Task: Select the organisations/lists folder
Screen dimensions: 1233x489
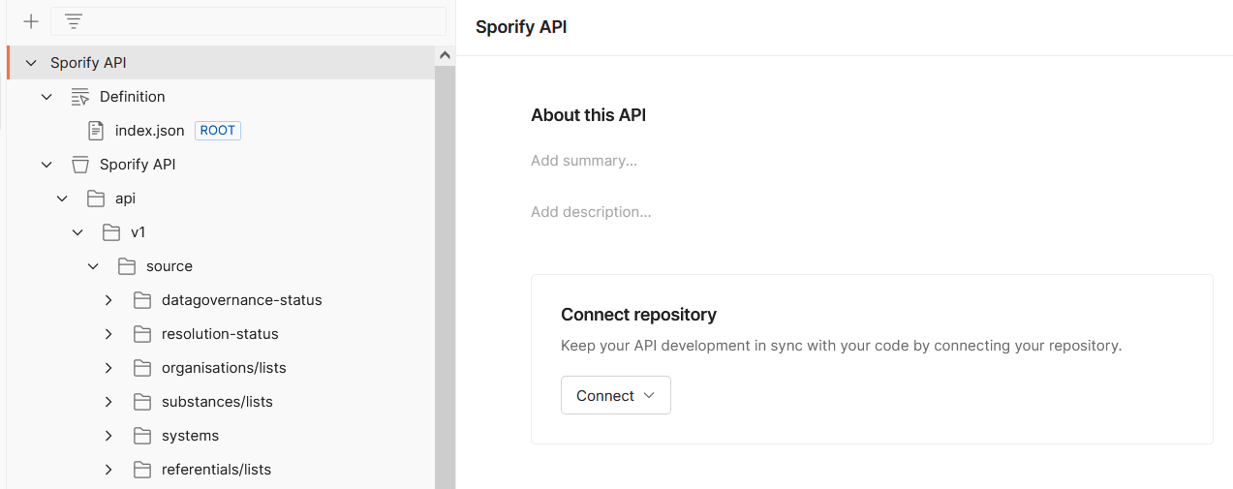Action: click(x=224, y=368)
